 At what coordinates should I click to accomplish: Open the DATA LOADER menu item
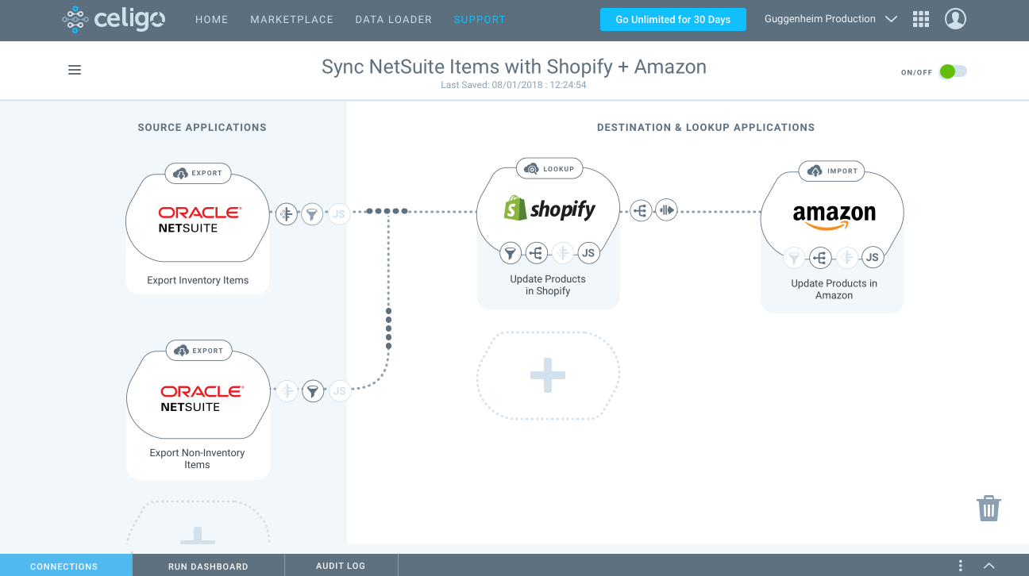click(x=394, y=20)
